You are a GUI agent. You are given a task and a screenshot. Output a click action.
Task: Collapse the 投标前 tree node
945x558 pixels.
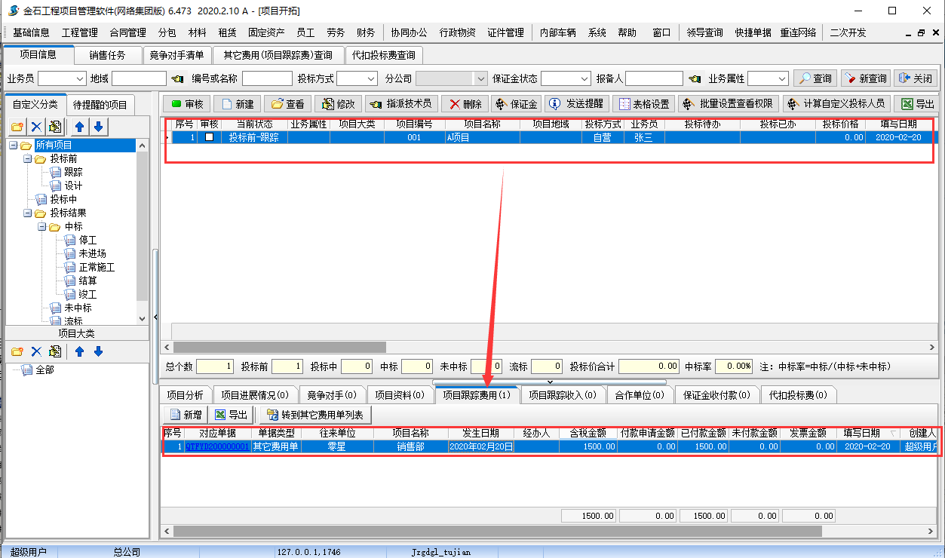(x=28, y=159)
